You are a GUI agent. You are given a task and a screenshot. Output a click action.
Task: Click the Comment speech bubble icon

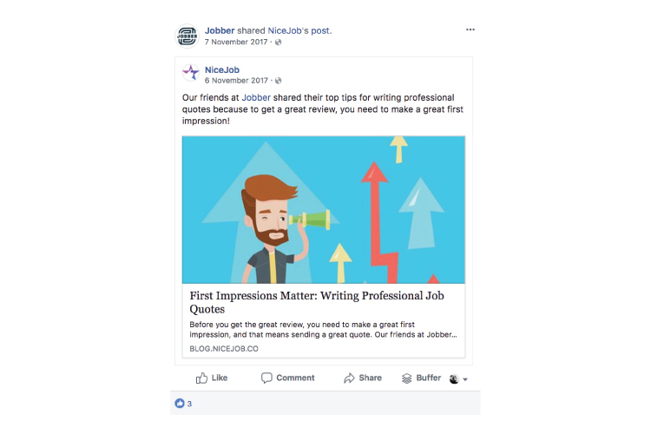[266, 378]
